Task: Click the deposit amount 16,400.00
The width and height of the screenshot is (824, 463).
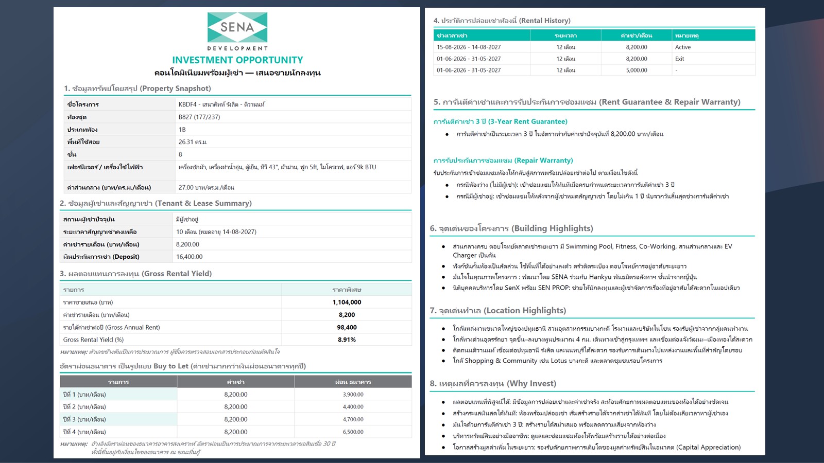Action: click(189, 257)
